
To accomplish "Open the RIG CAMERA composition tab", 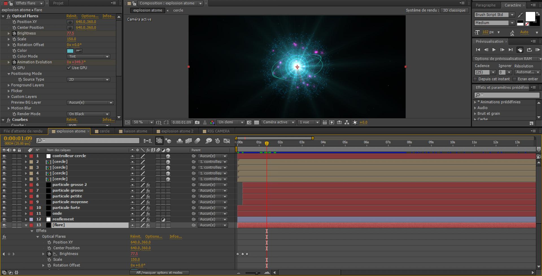I will 218,131.
